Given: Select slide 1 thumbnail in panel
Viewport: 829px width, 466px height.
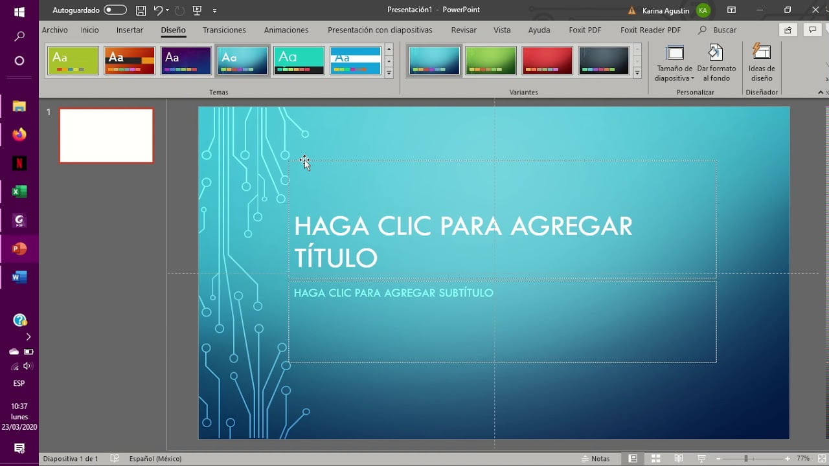Looking at the screenshot, I should (x=106, y=135).
